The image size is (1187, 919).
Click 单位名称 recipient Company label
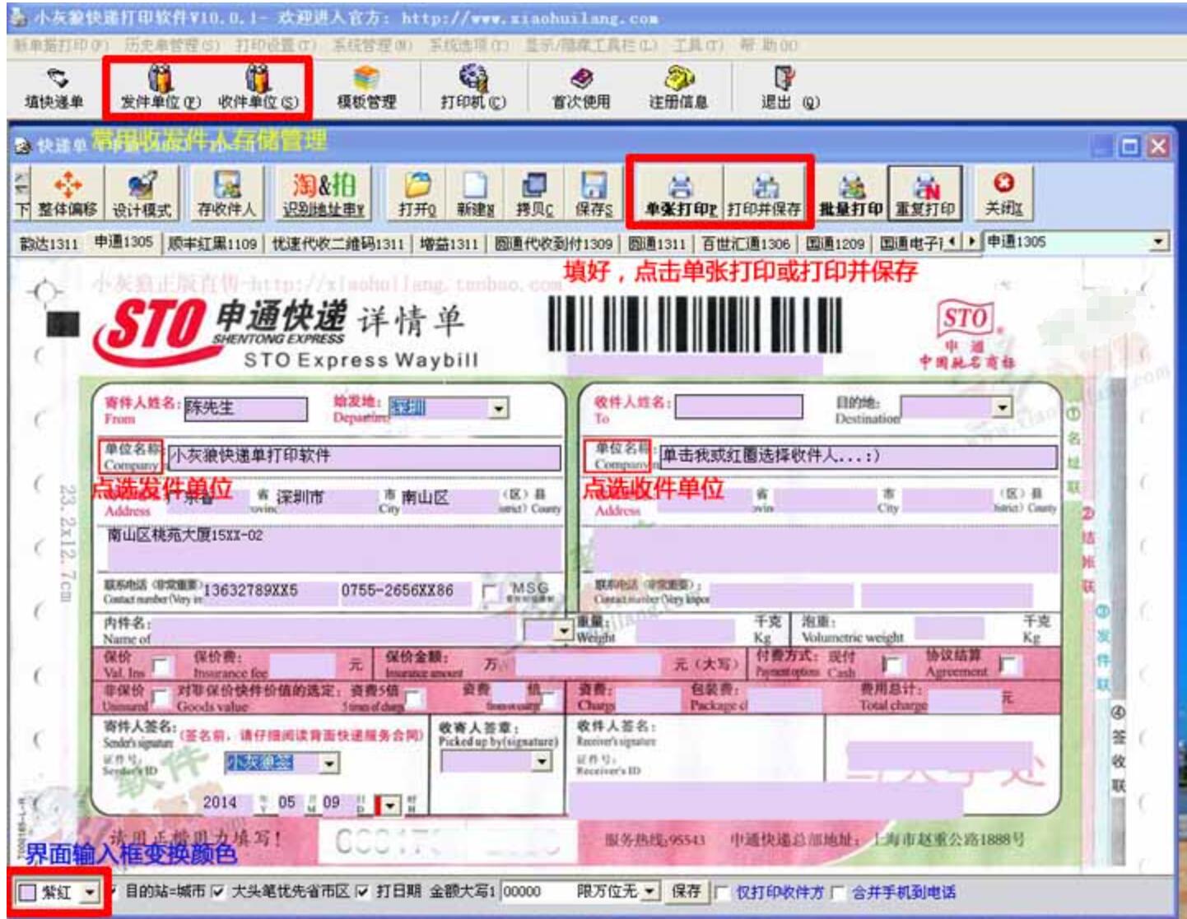pyautogui.click(x=619, y=456)
